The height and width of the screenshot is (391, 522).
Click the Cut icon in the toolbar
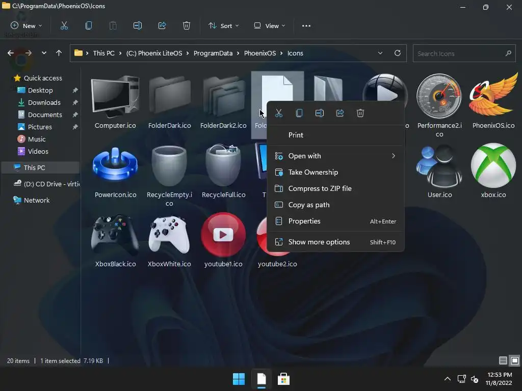pyautogui.click(x=64, y=25)
